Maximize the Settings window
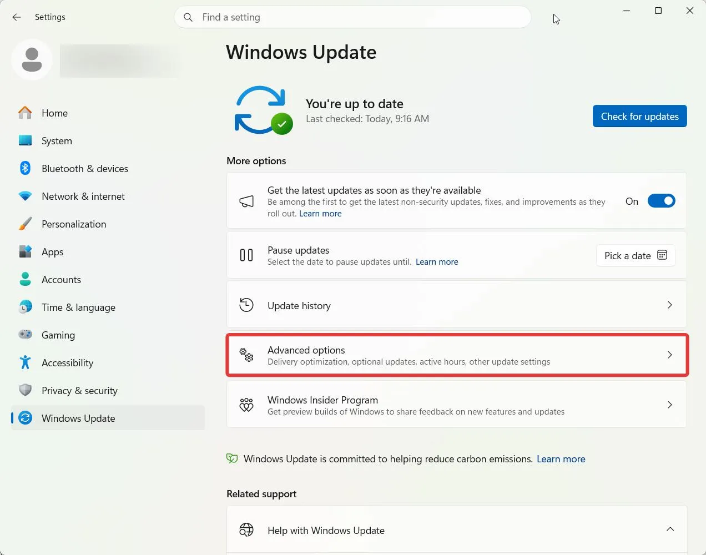This screenshot has width=706, height=555. 658,11
